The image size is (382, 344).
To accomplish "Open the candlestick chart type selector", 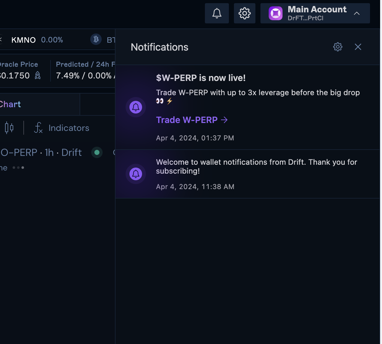I will click(x=9, y=128).
